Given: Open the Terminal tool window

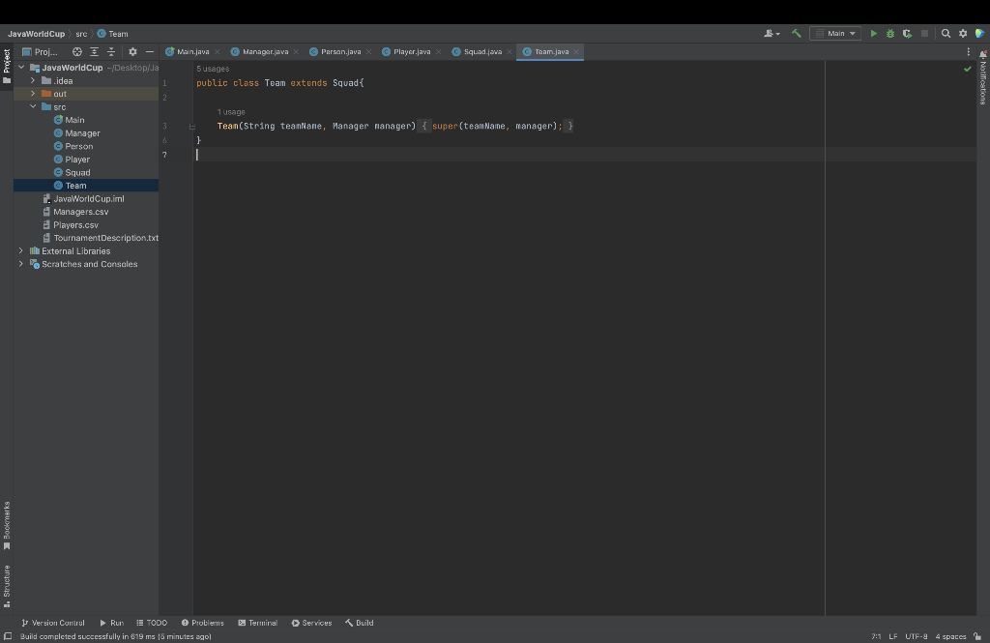Looking at the screenshot, I should click(257, 623).
